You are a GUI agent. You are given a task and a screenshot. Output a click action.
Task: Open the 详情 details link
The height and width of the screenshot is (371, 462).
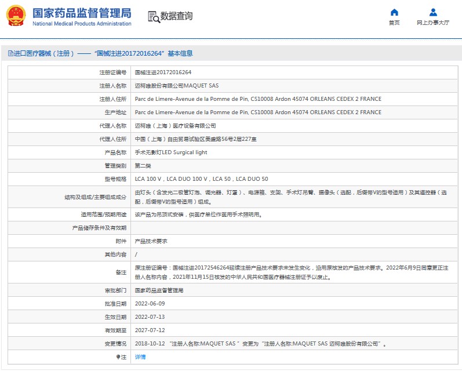pyautogui.click(x=140, y=357)
